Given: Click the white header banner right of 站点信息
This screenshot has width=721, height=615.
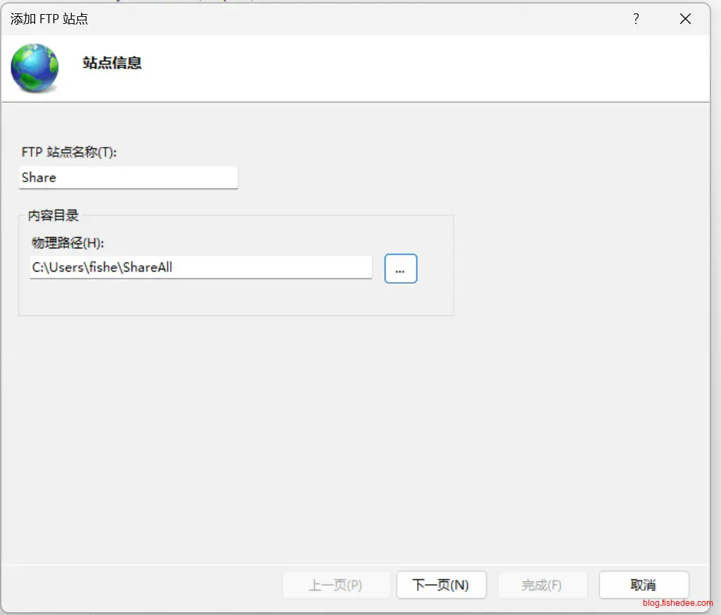Looking at the screenshot, I should 422,68.
